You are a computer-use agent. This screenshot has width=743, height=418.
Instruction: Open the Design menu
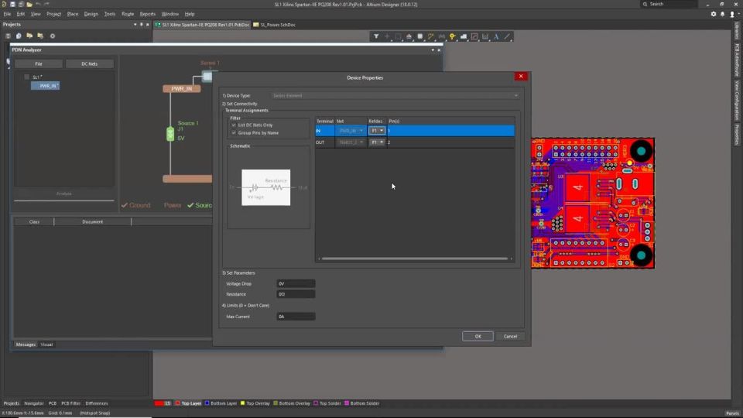91,14
